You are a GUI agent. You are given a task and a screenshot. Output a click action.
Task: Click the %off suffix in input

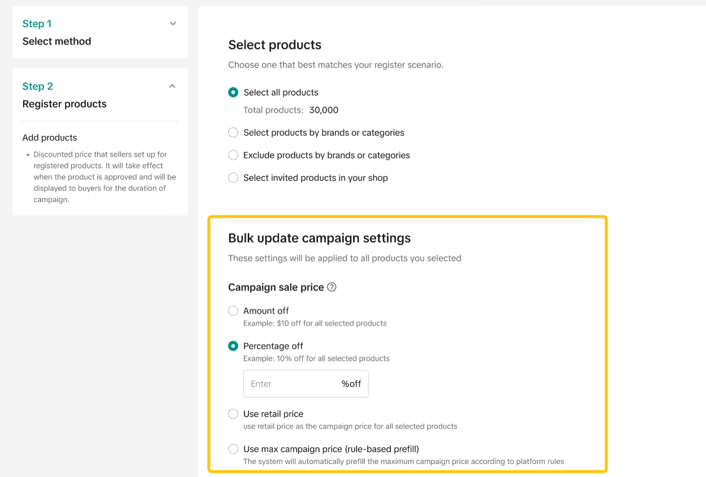point(351,384)
